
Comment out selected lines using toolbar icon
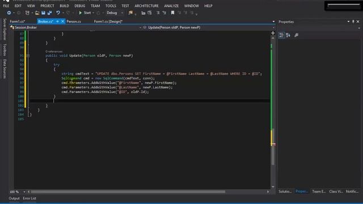[x=158, y=13]
